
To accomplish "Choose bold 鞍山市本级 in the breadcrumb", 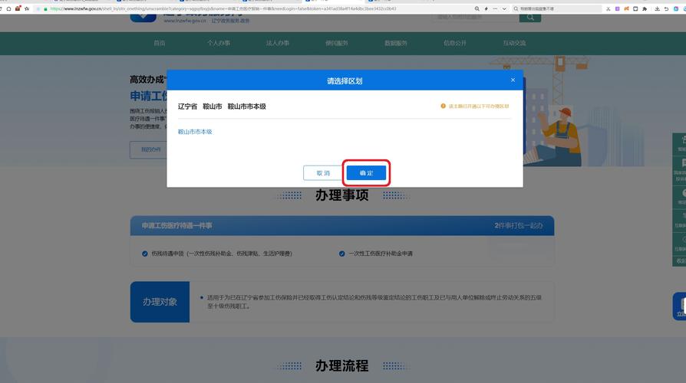I will [247, 106].
